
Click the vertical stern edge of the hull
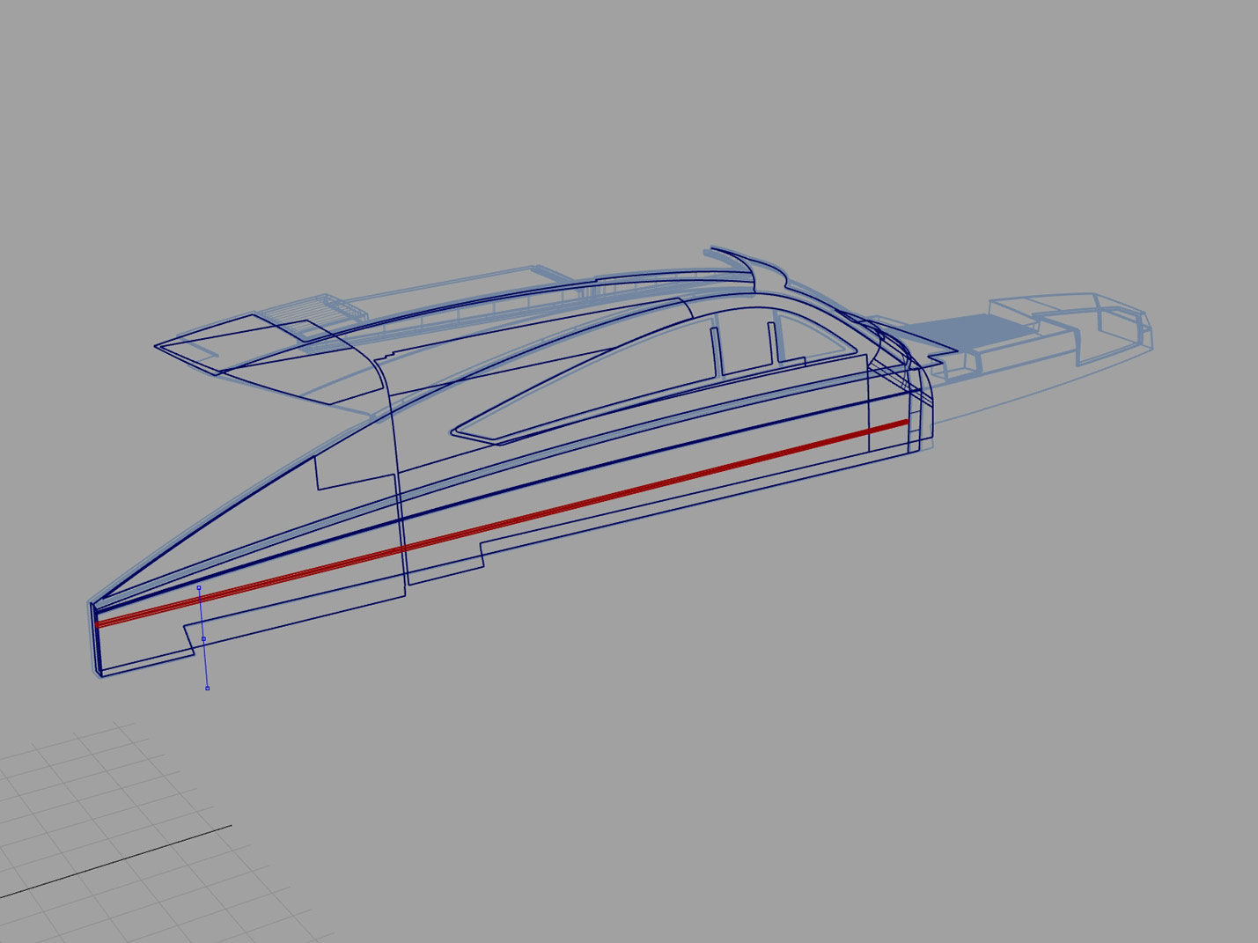click(x=94, y=638)
